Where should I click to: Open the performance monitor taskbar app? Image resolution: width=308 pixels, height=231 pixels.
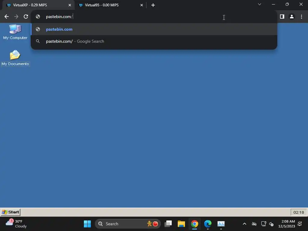coord(221,224)
